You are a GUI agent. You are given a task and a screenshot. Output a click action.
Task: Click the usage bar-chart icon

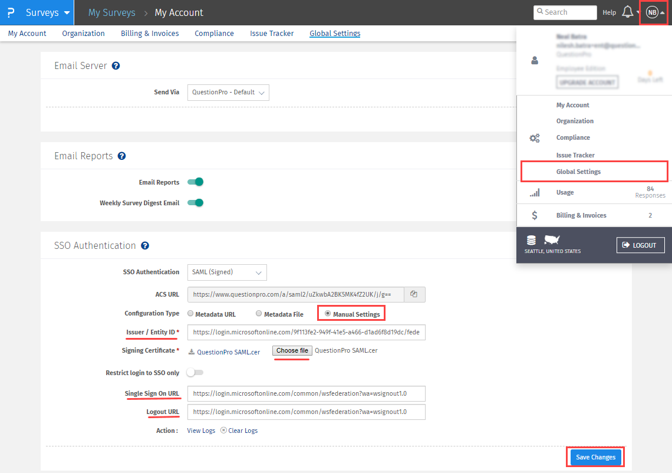535,192
